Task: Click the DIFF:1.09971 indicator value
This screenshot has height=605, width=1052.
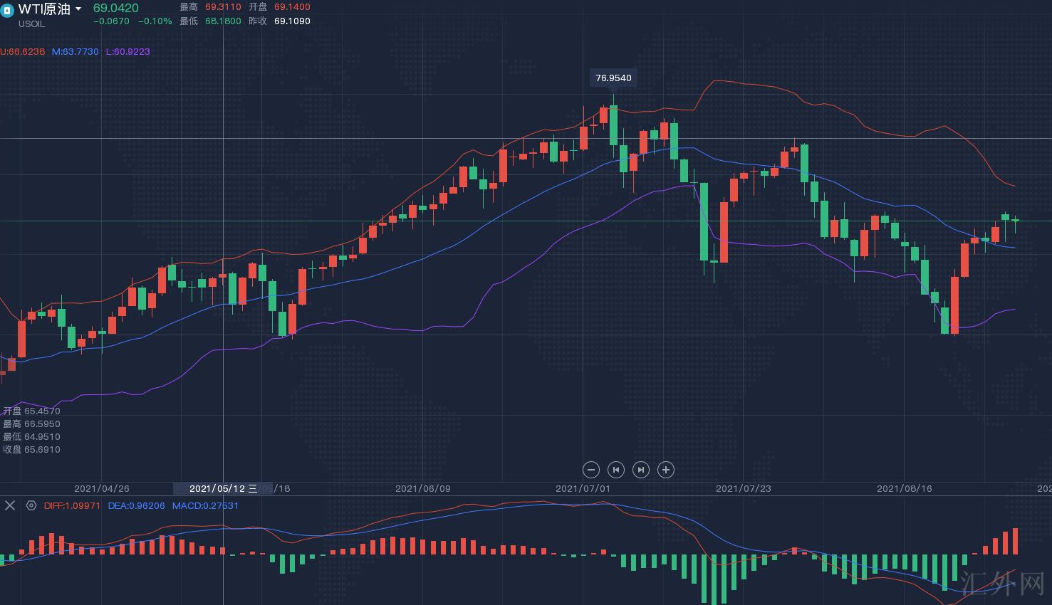Action: [72, 506]
